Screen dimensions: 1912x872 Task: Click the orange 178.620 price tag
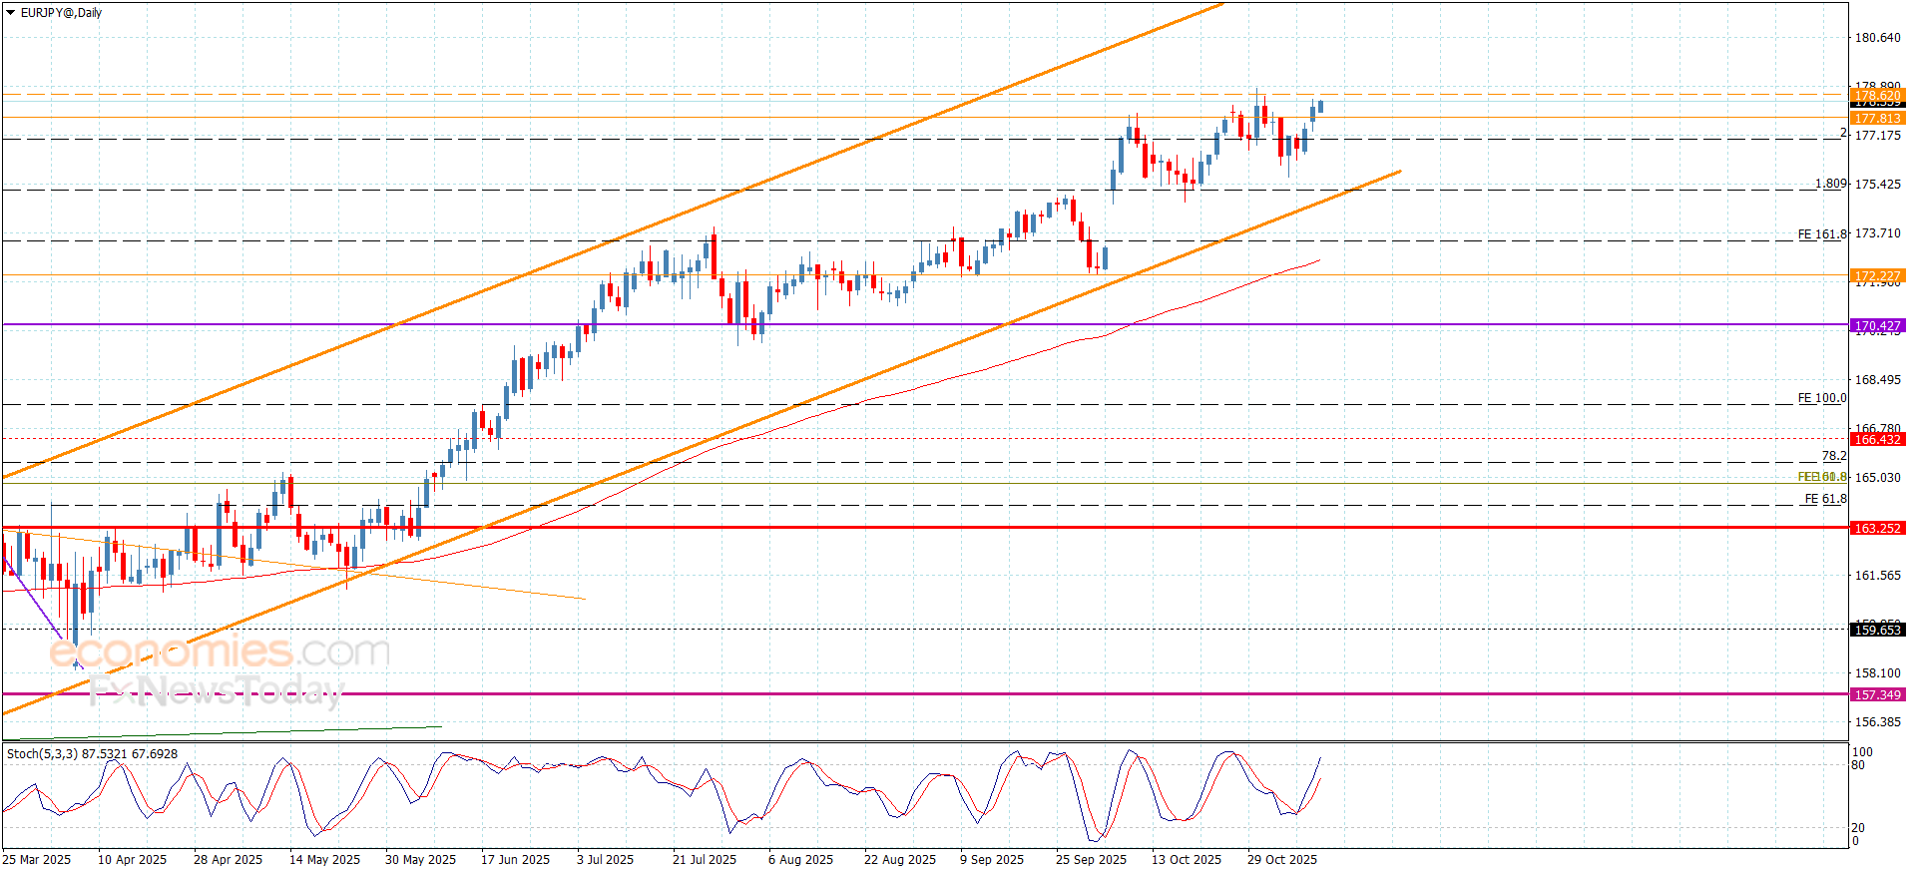(x=1877, y=96)
